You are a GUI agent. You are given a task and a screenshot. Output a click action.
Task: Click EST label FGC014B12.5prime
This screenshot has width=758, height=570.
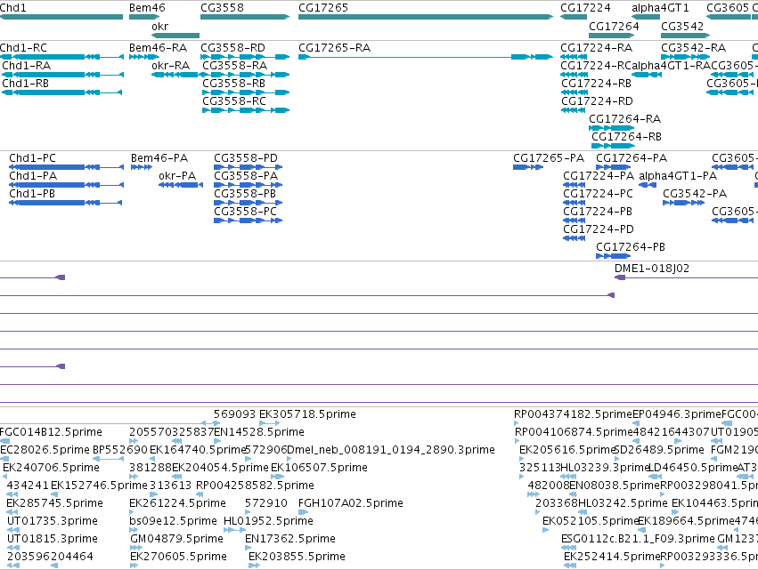[x=51, y=432]
